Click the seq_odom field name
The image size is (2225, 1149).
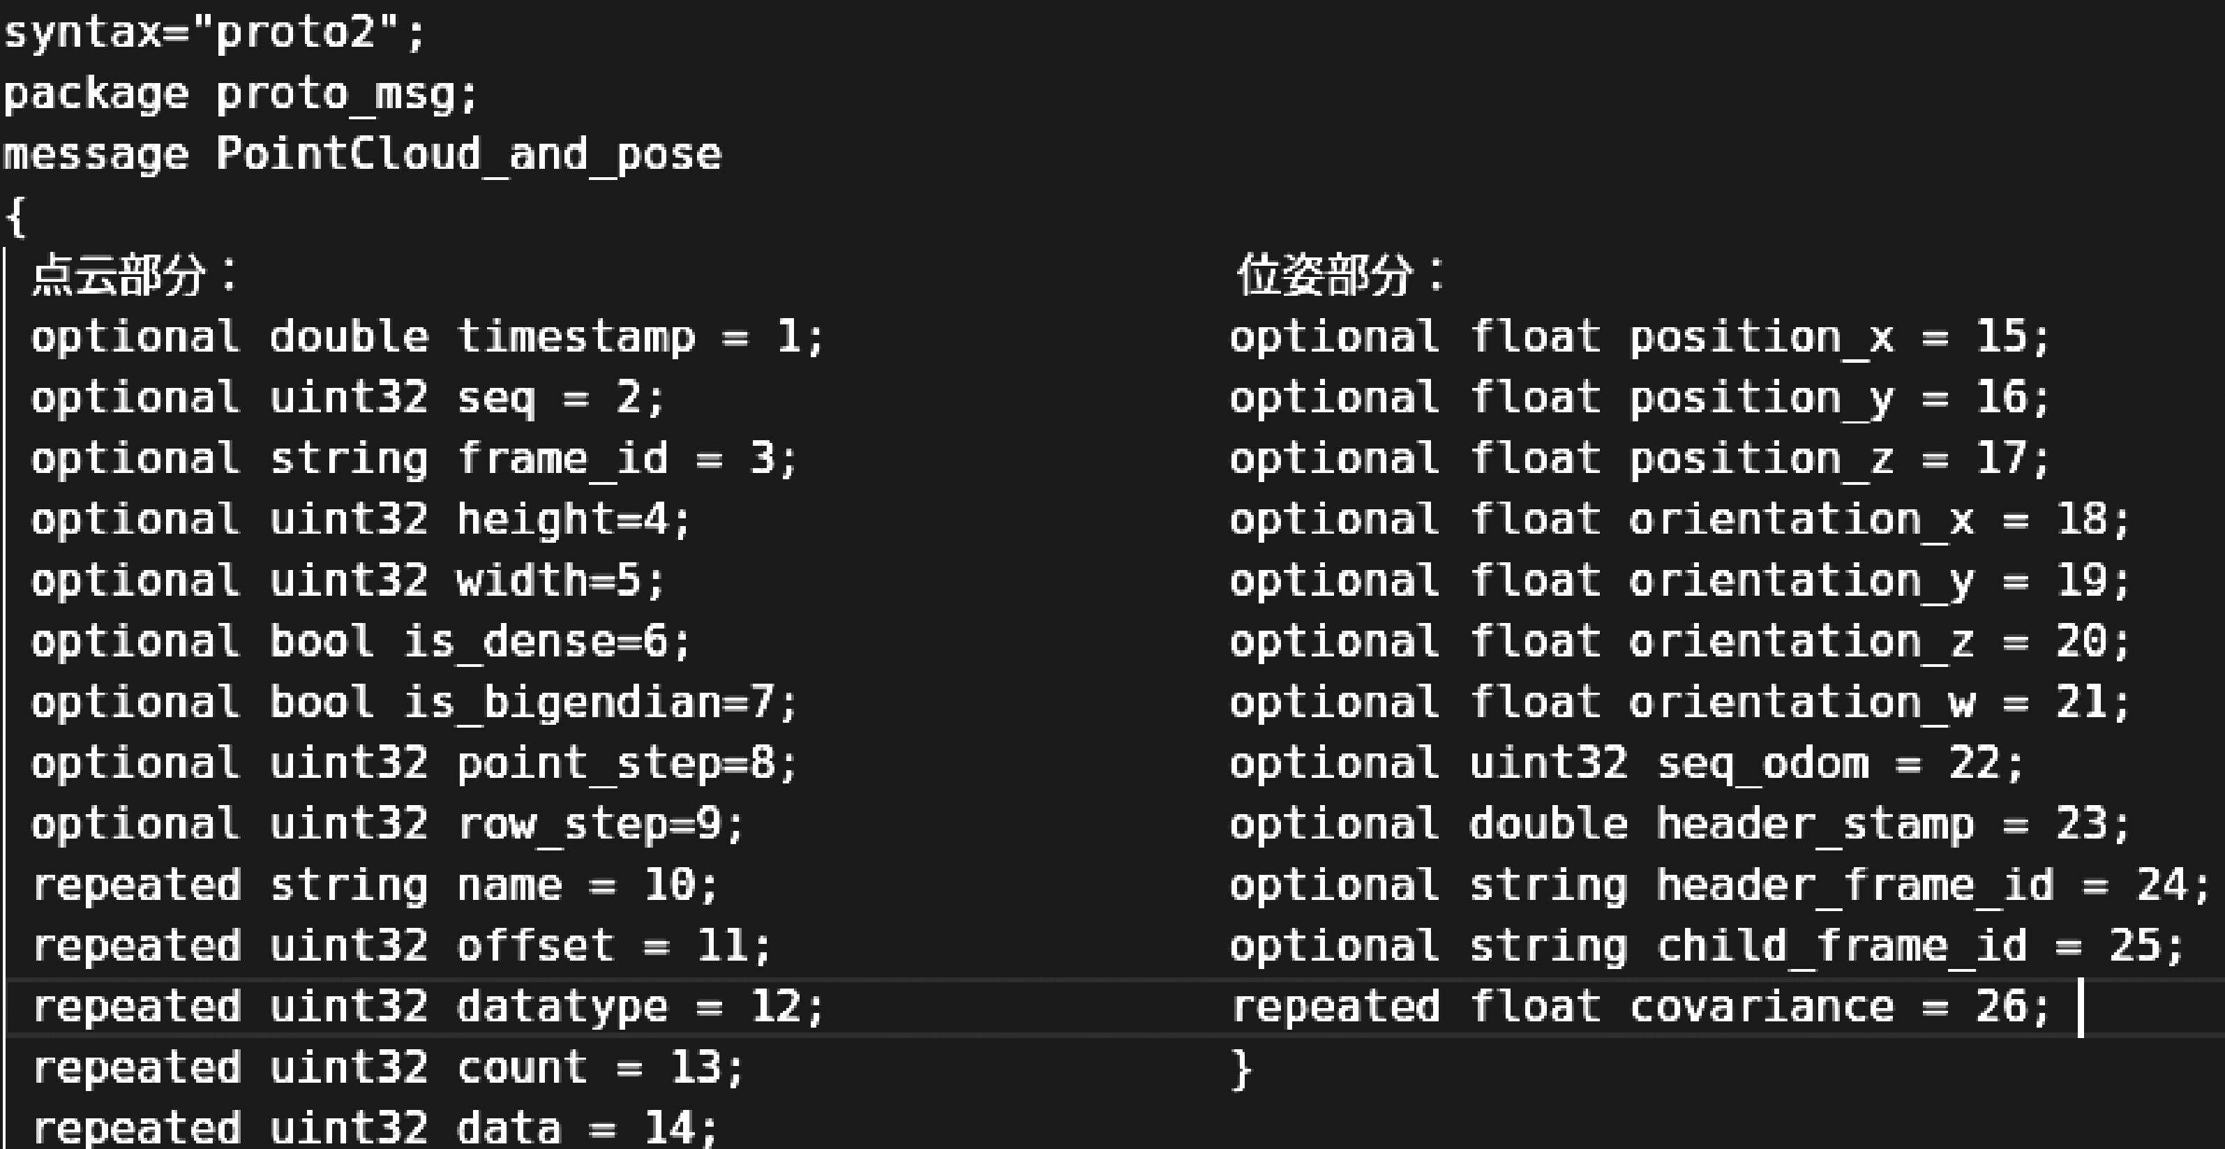1763,764
